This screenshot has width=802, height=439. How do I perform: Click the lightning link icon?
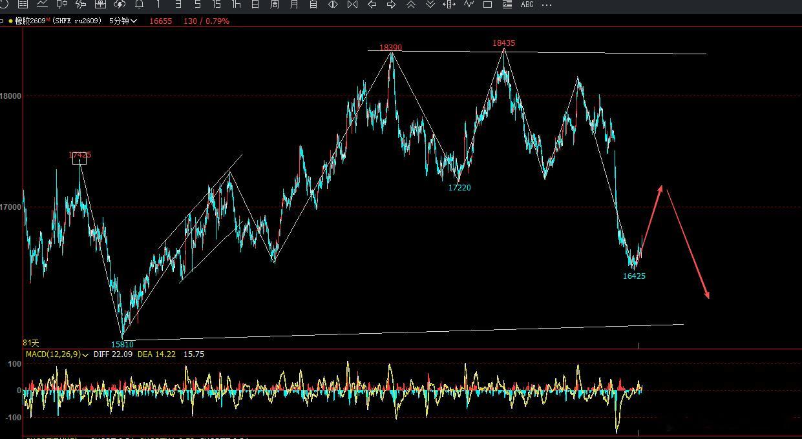[120, 5]
